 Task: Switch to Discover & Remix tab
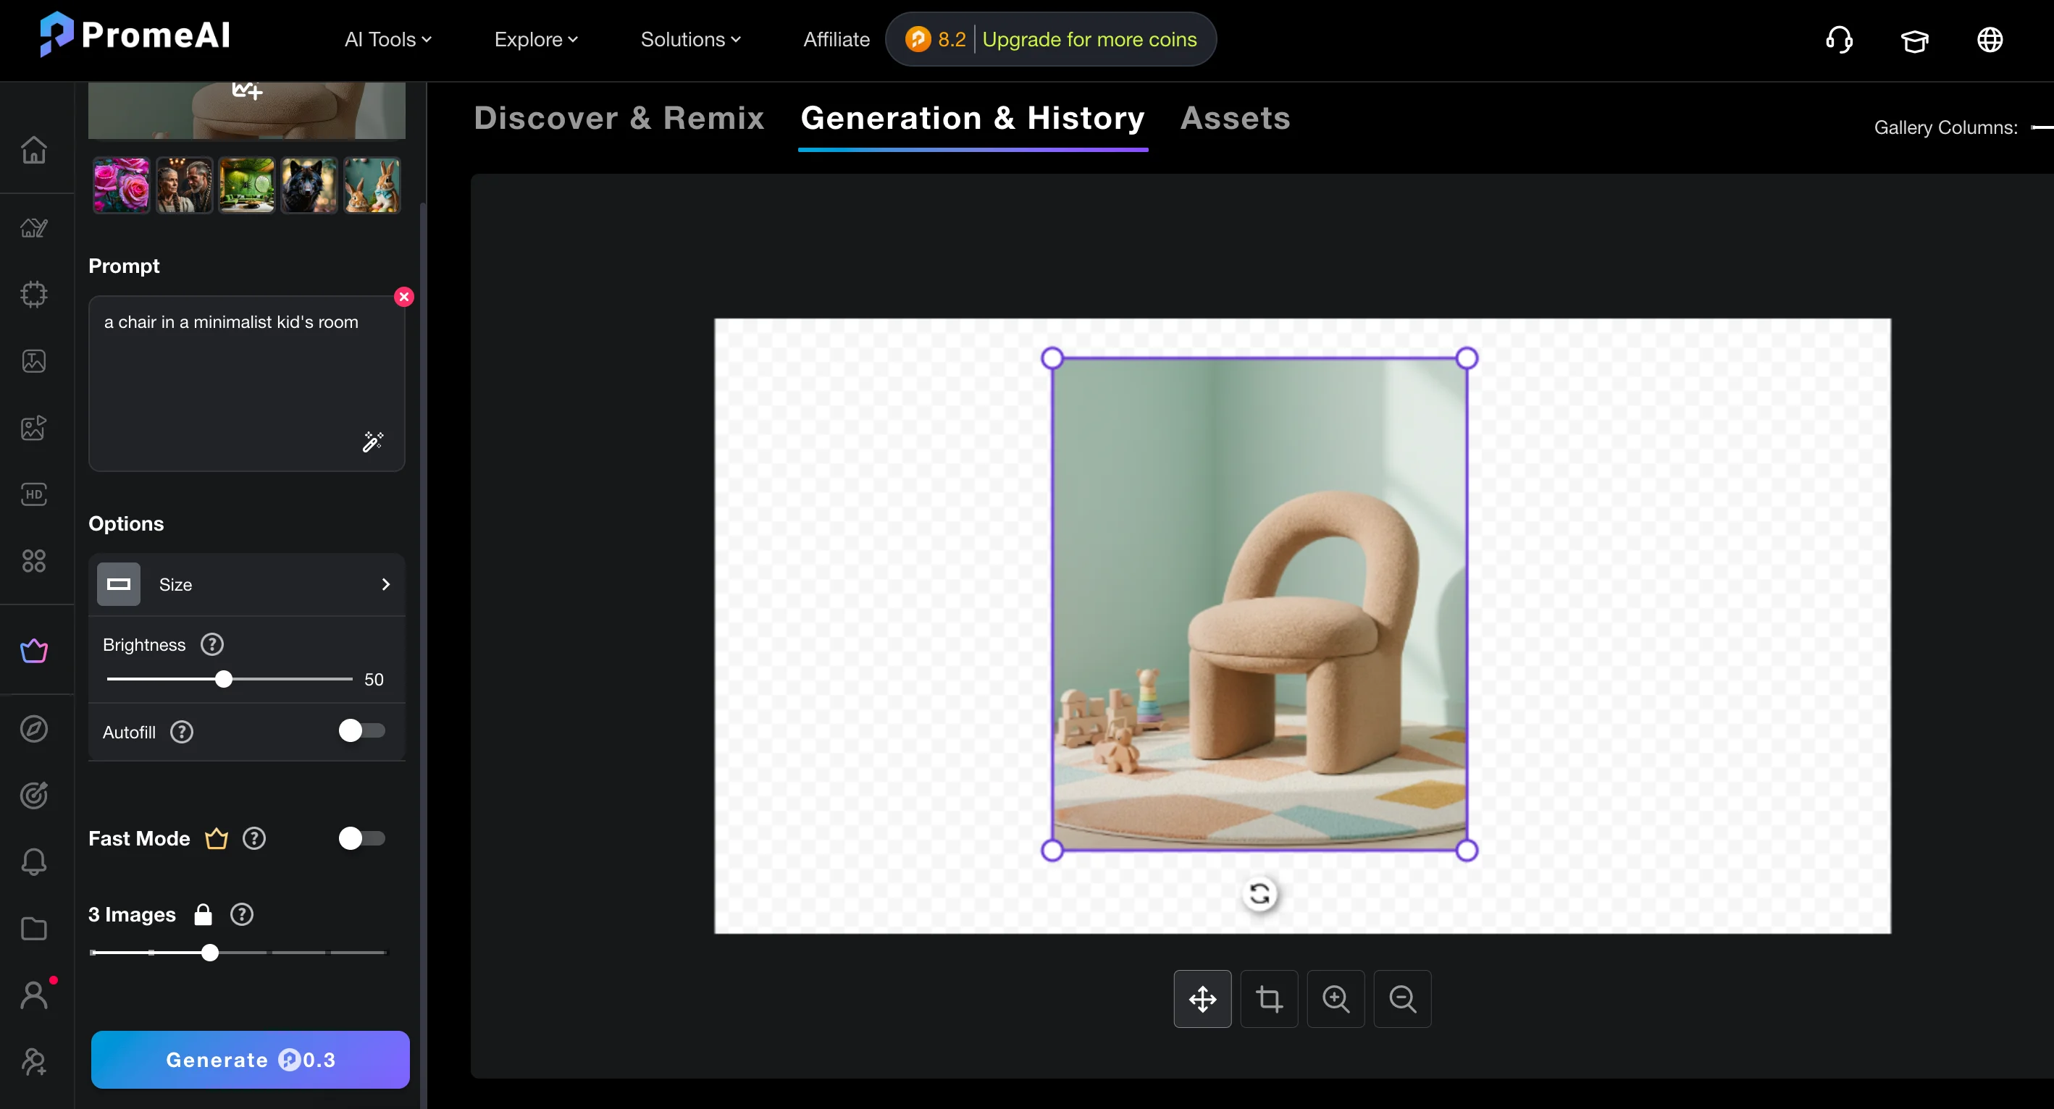[619, 118]
